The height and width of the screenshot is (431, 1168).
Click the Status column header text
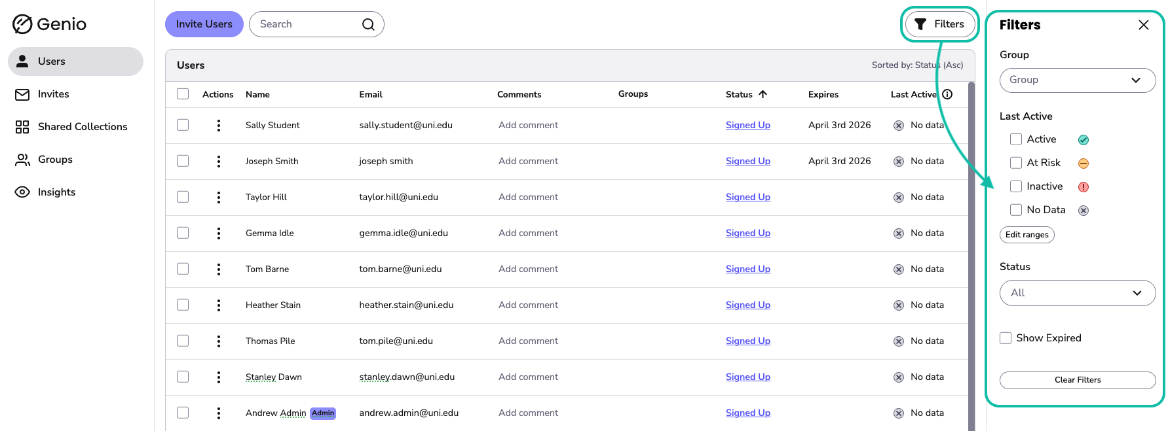coord(739,95)
